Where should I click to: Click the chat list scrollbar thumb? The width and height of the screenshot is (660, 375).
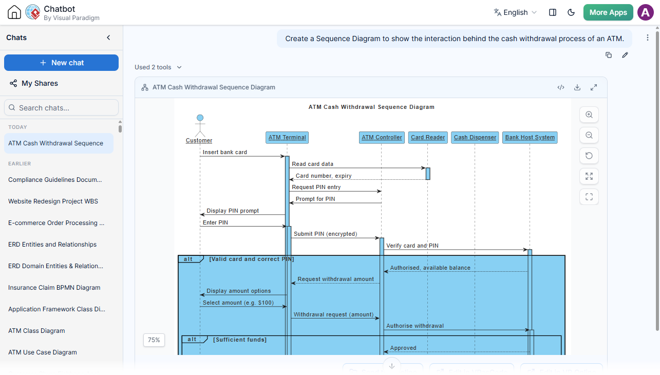120,128
